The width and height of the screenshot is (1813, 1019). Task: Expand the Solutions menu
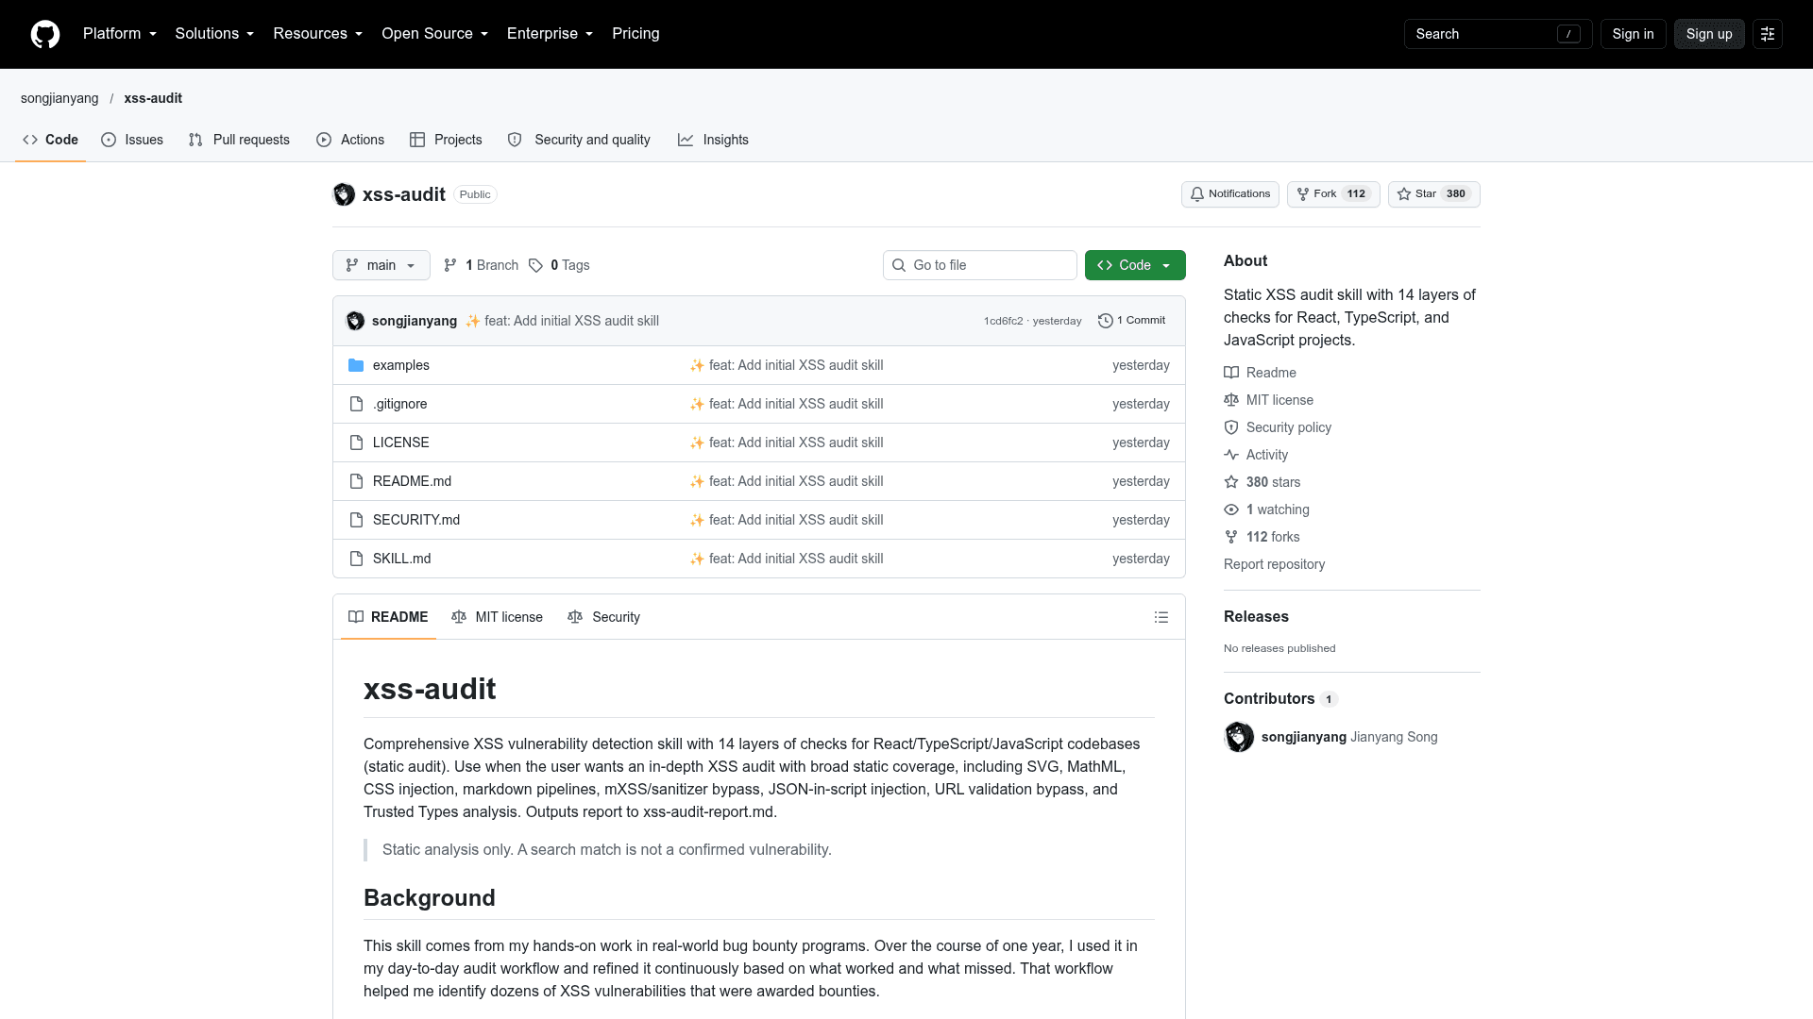[214, 34]
